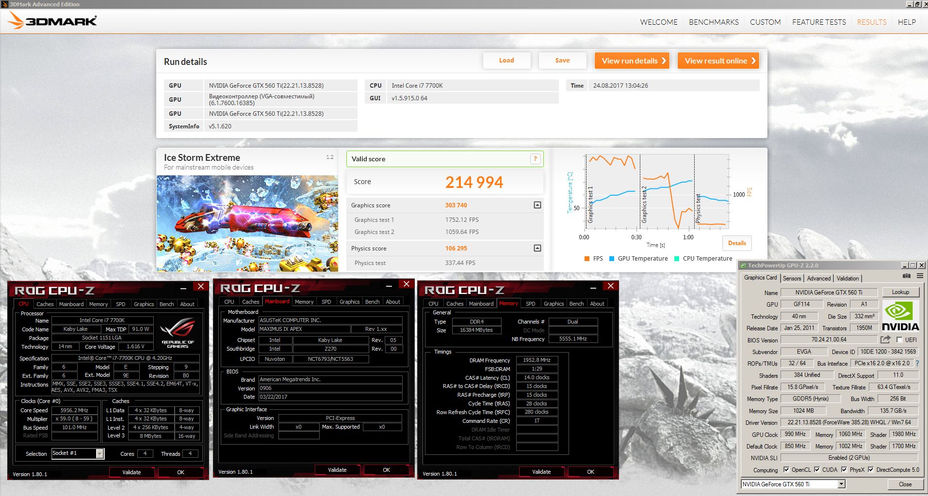Open GPU-Z hamburger menu
This screenshot has height=496, width=928.
click(920, 276)
